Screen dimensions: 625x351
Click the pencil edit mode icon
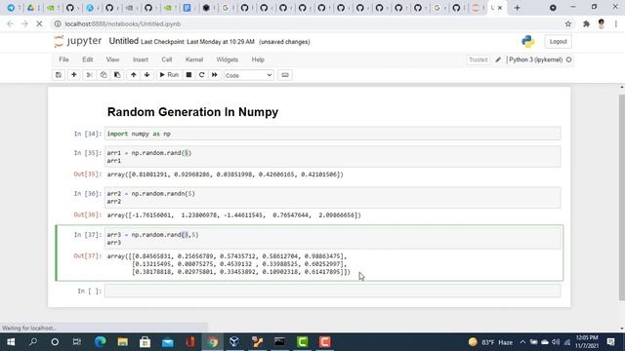(498, 59)
